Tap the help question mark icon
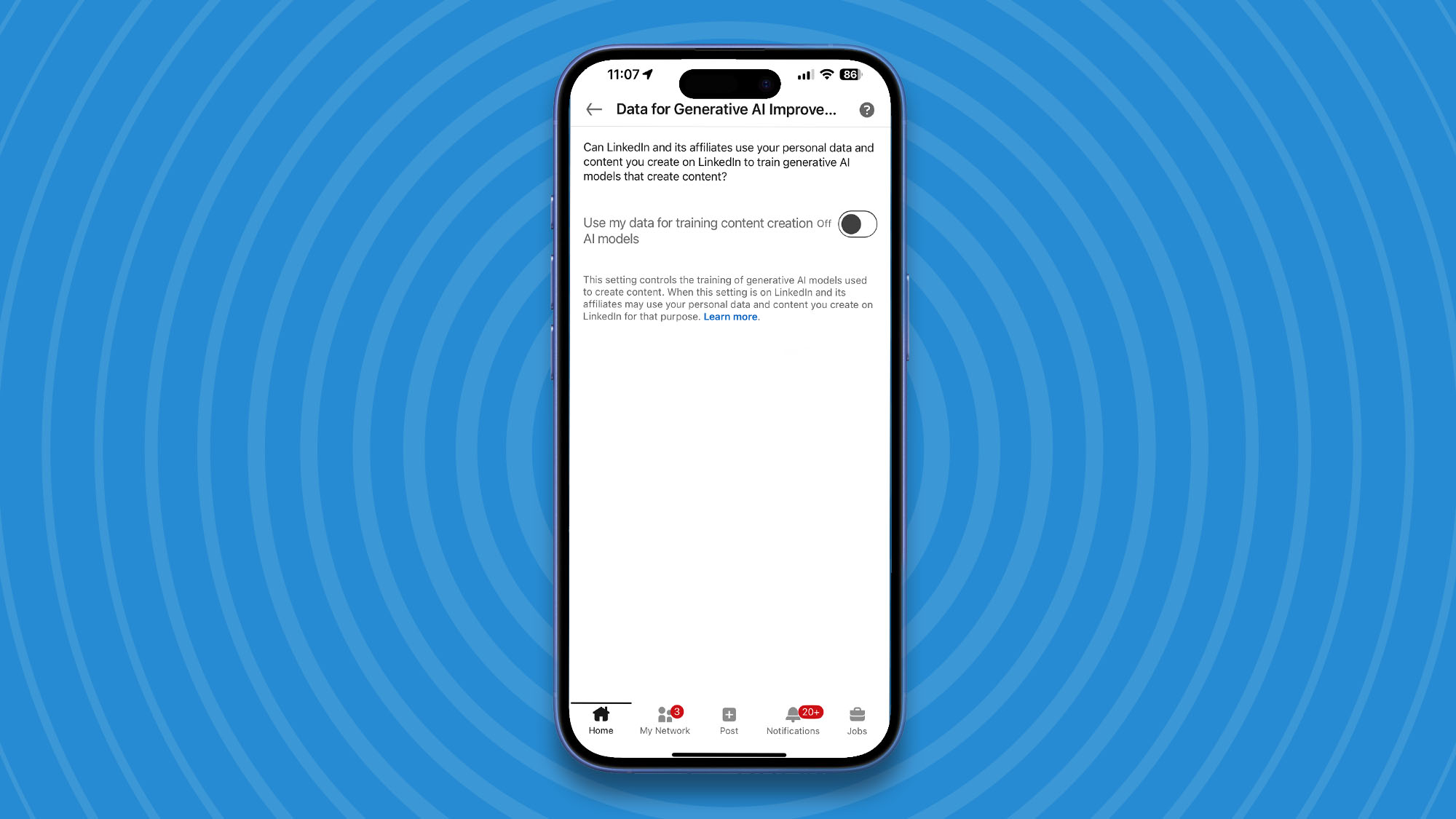This screenshot has height=819, width=1456. point(866,110)
